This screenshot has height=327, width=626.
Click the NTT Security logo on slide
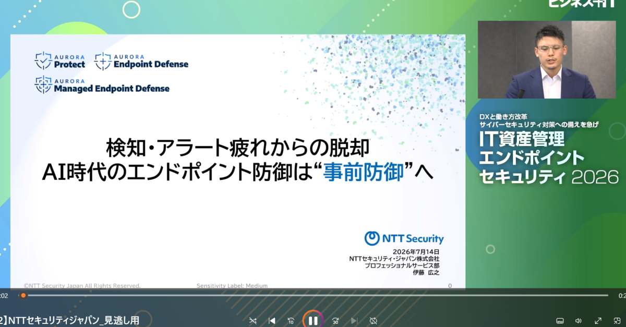click(x=404, y=238)
